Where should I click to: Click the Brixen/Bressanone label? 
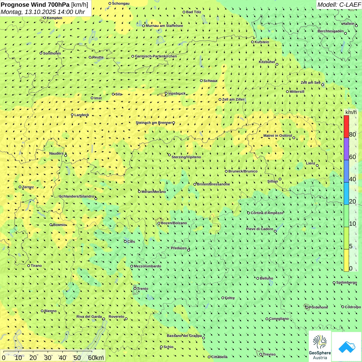click(x=213, y=184)
